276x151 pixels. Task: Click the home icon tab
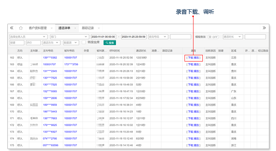tap(21, 28)
